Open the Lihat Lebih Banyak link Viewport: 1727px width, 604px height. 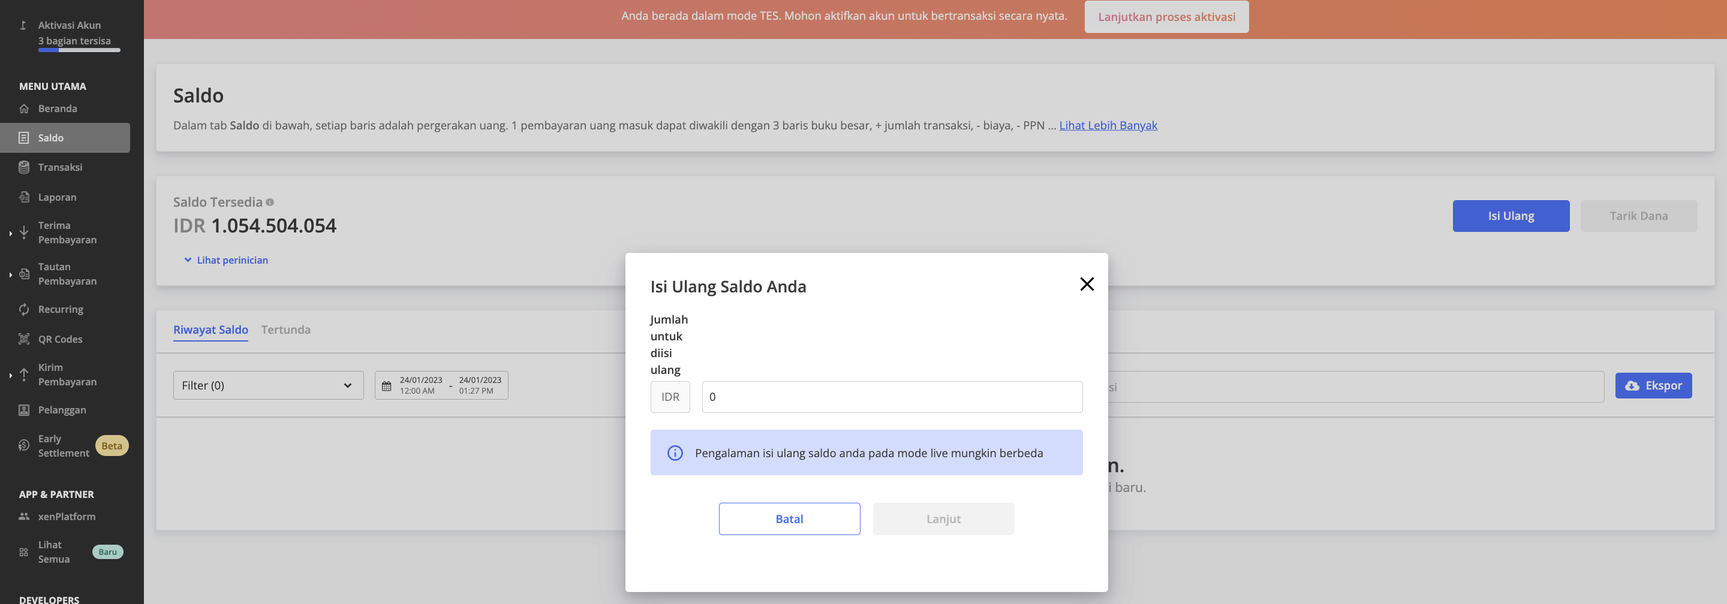[1108, 125]
